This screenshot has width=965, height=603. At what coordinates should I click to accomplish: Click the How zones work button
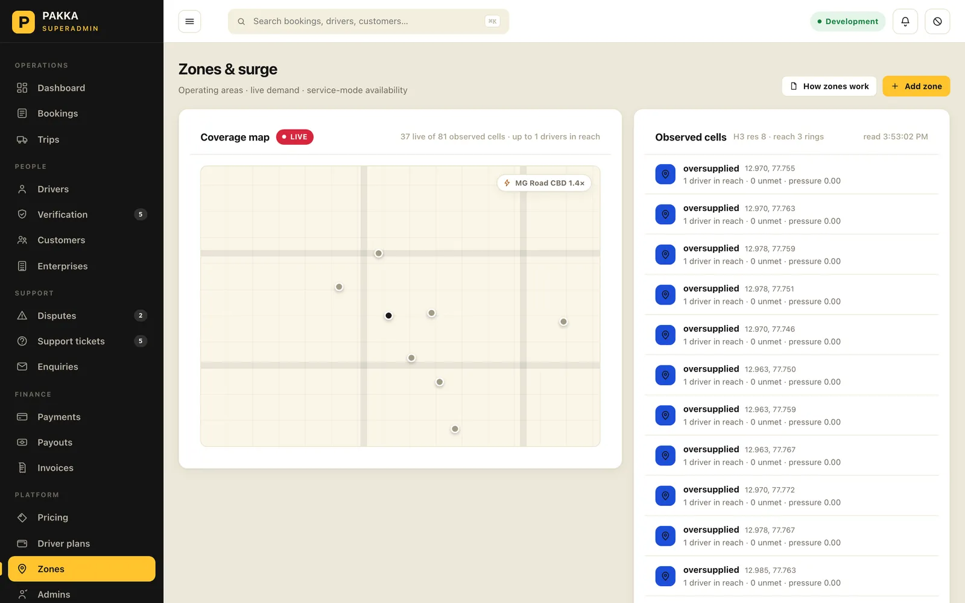pos(829,86)
